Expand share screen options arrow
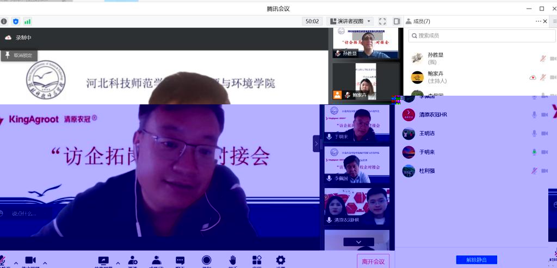Screen dimensions: 557x268 (118, 263)
